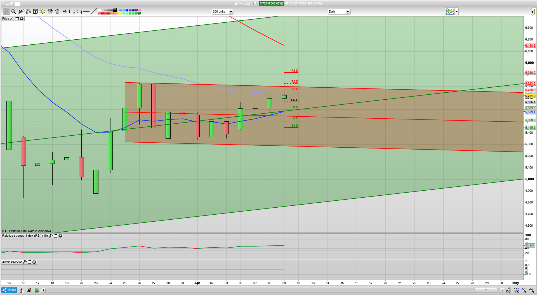537x295 pixels.
Task: Select the magnifying glass zoom tool
Action: click(13, 11)
